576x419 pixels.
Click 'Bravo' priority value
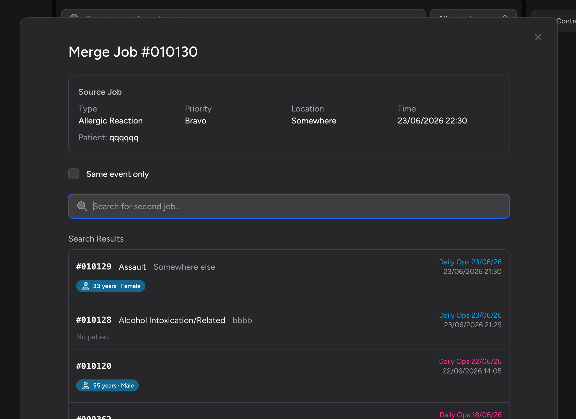[x=196, y=121]
